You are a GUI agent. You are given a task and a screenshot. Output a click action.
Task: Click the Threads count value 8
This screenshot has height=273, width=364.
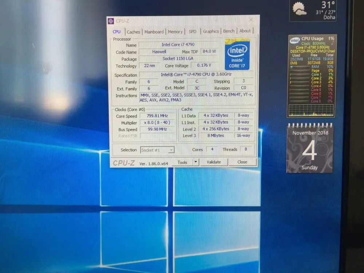tap(246, 149)
